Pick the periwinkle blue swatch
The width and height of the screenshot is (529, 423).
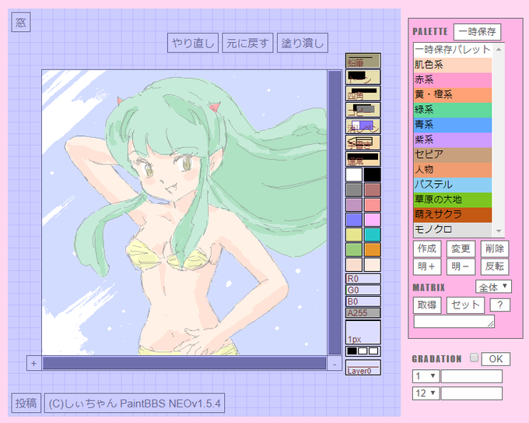354,220
